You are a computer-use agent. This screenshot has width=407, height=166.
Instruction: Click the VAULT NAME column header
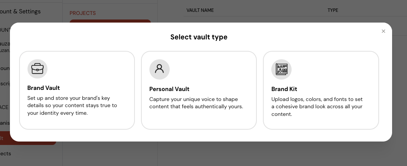pos(200,10)
